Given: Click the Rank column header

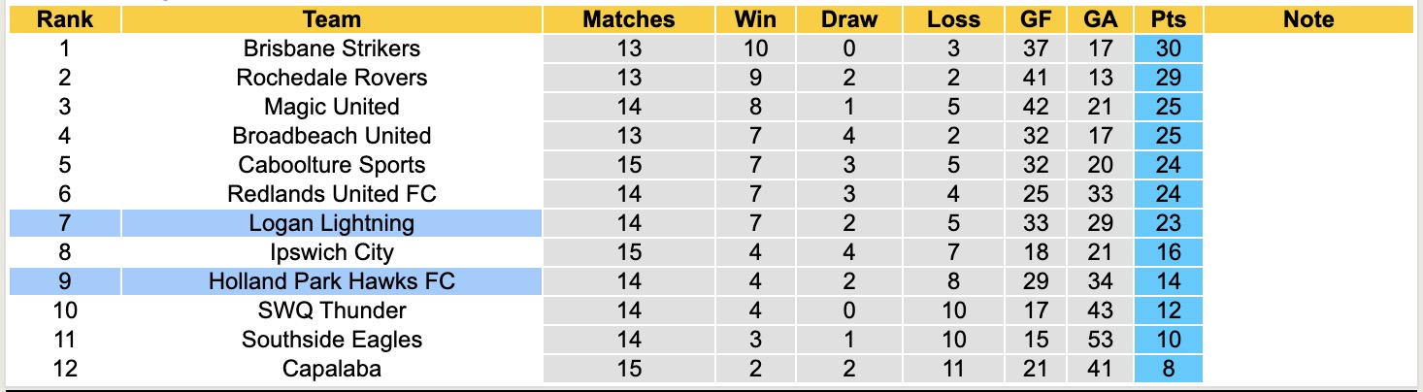Looking at the screenshot, I should (65, 19).
